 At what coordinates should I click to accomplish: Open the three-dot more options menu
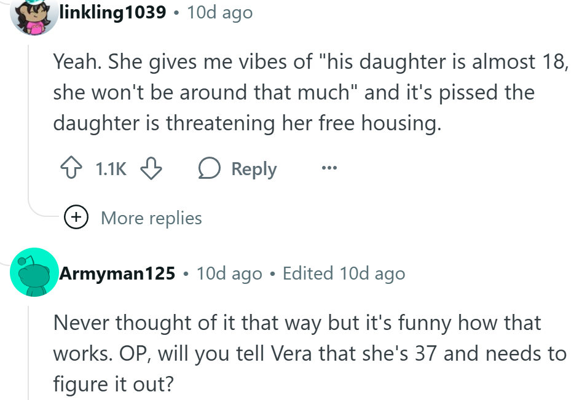(329, 168)
